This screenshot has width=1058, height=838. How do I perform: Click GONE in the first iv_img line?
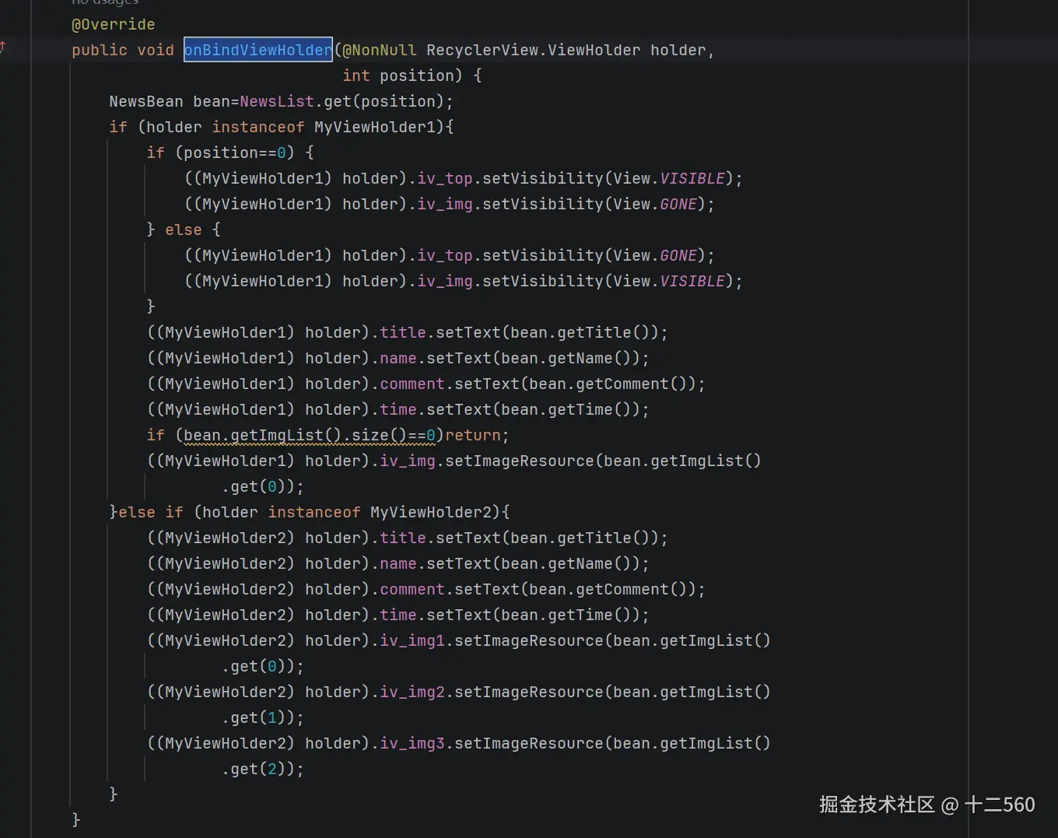[678, 204]
